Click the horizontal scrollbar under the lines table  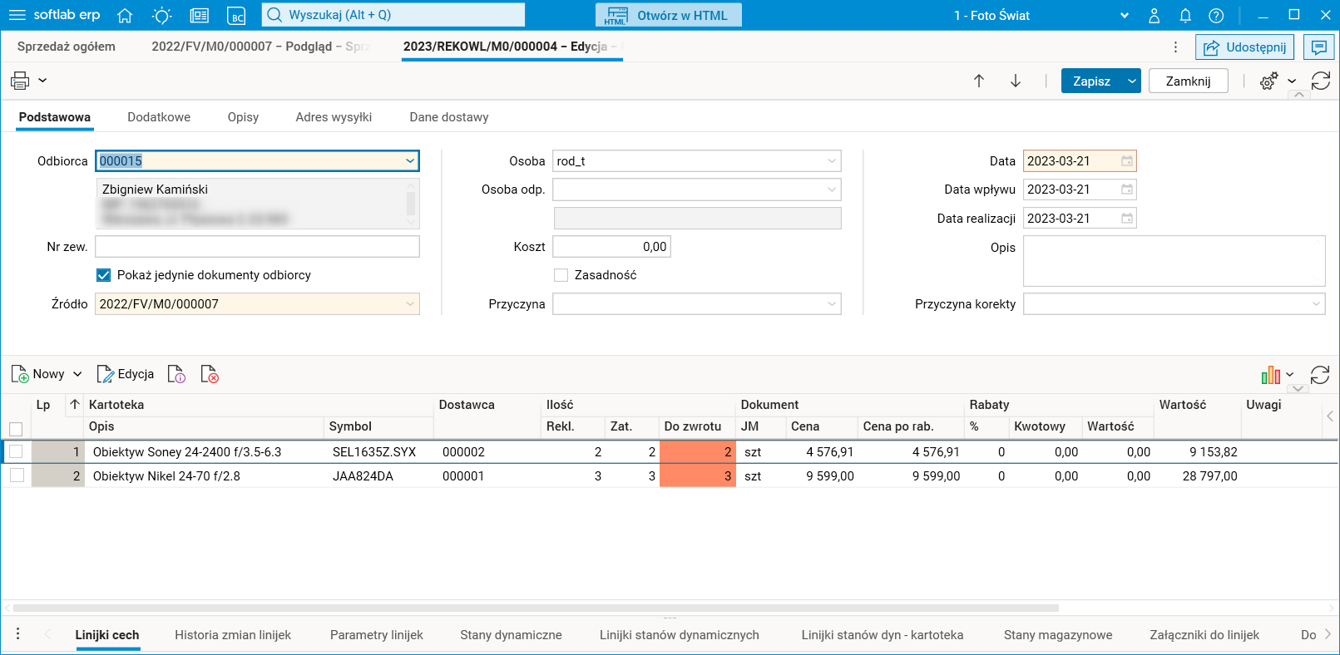[536, 608]
